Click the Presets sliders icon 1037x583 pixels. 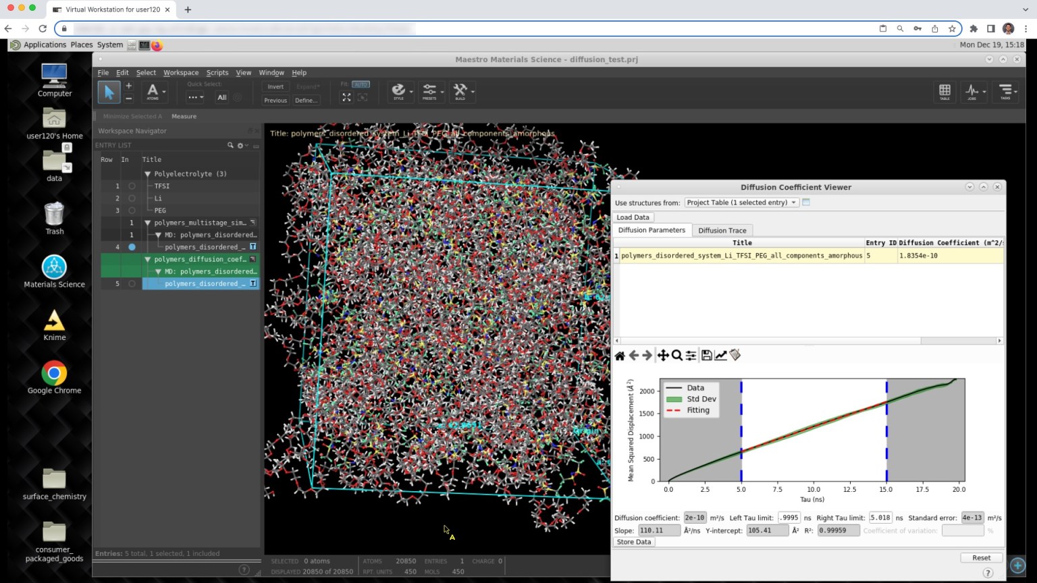429,90
